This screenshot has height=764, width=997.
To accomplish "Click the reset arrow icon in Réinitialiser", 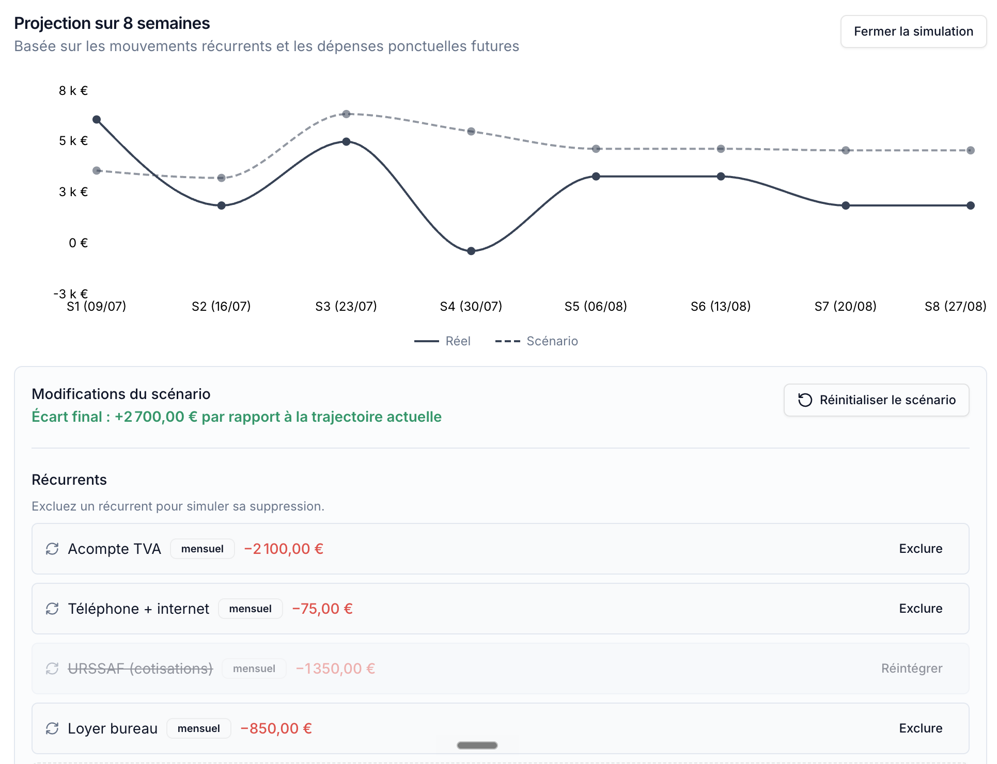I will click(x=805, y=400).
